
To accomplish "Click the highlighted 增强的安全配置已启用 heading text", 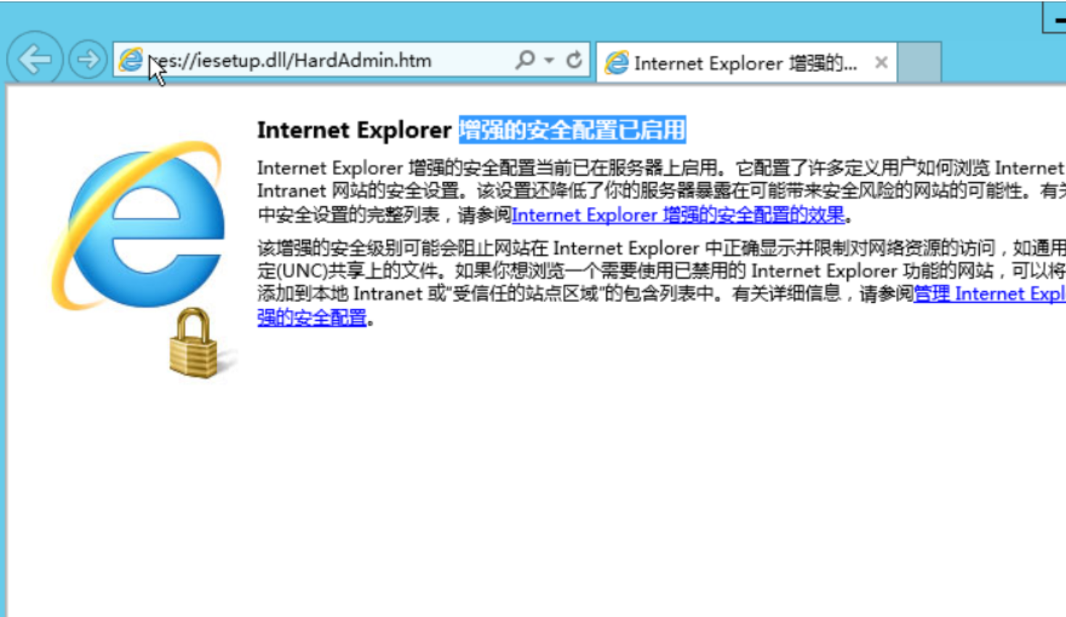I will (x=572, y=130).
